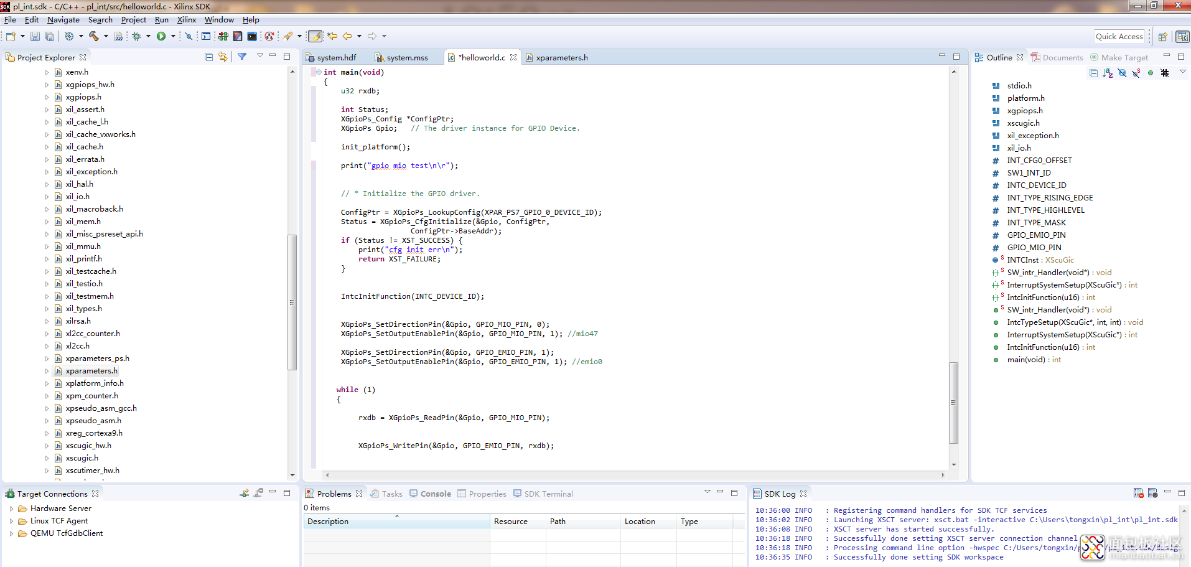The image size is (1191, 567).
Task: Click the Description column header in Problems
Action: click(x=396, y=522)
